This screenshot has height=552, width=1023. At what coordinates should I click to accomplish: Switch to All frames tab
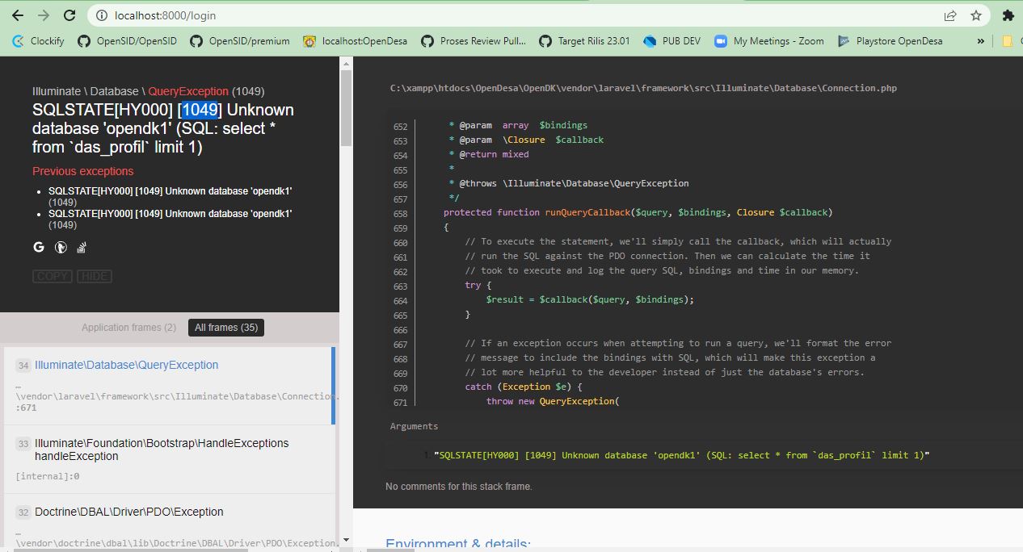(x=225, y=327)
